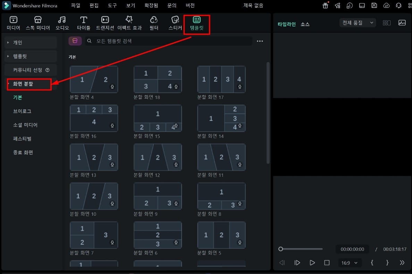This screenshot has height=274, width=412.
Task: Open the 전체 품질 quality dropdown
Action: coord(358,23)
